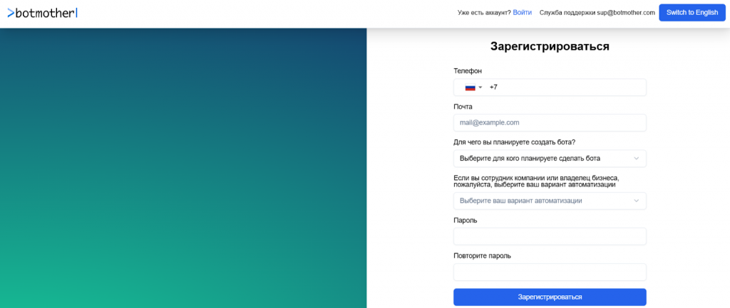Image resolution: width=730 pixels, height=308 pixels.
Task: Click the botmother logo
Action: point(41,12)
